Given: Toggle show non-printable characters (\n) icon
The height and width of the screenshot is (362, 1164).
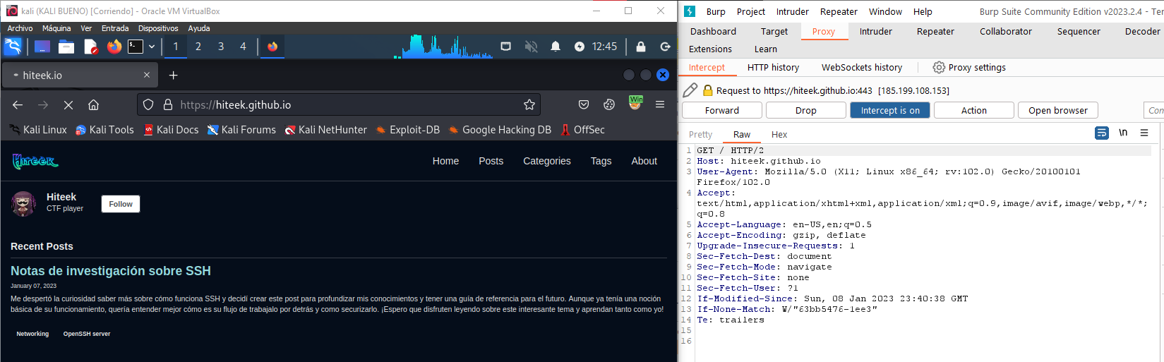Looking at the screenshot, I should (x=1123, y=133).
